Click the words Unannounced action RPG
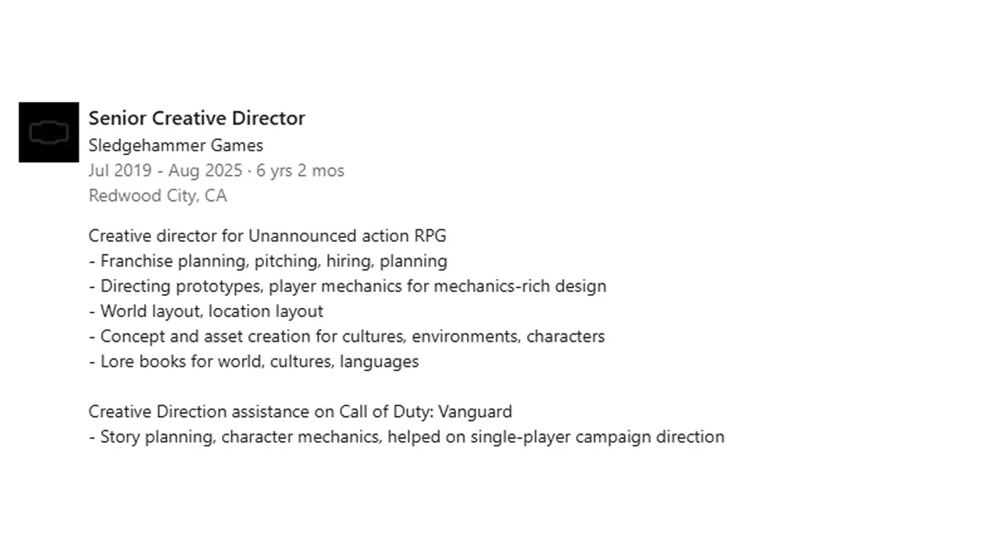983x553 pixels. coord(347,236)
